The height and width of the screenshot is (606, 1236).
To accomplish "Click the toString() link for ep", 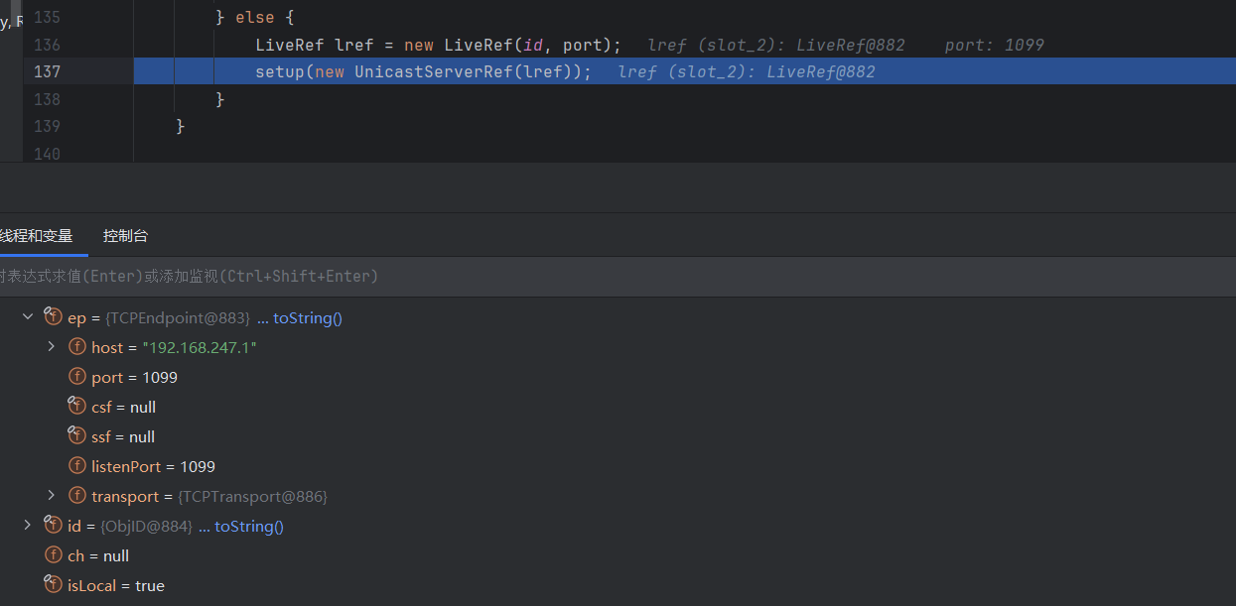I will point(307,318).
